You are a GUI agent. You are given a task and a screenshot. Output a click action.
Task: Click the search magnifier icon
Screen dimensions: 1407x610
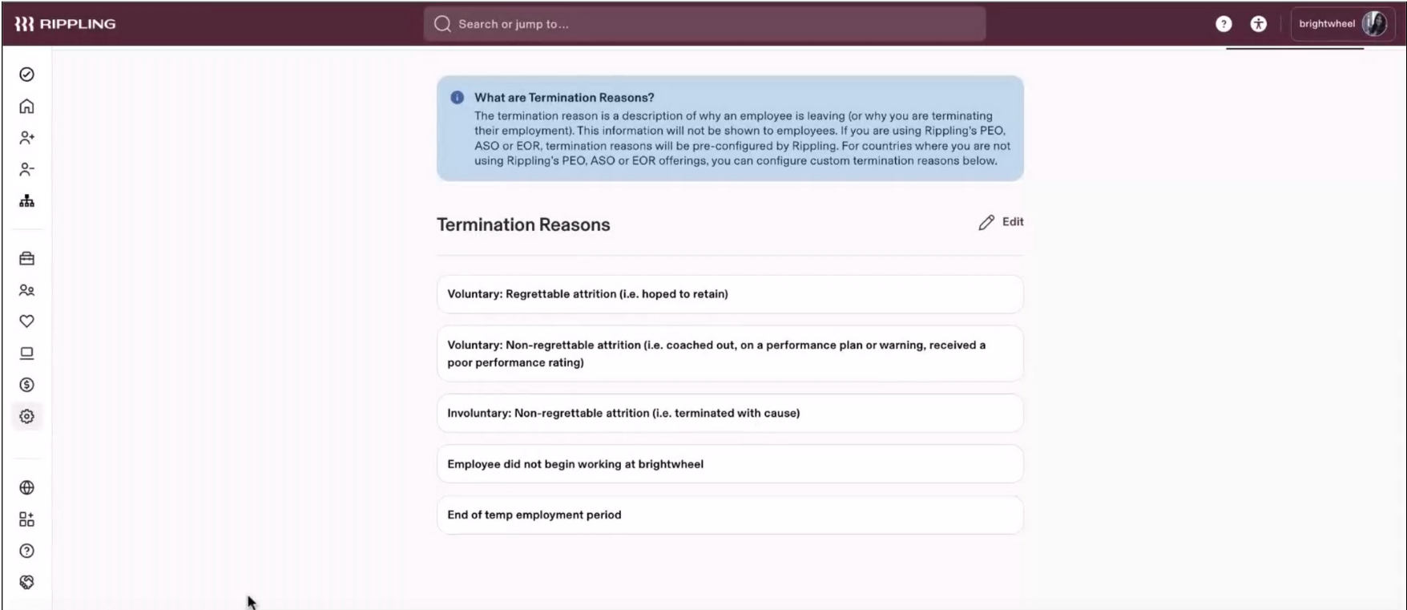(442, 24)
